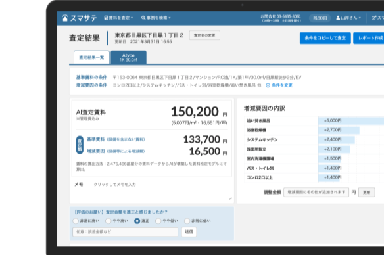Click the バス・トイレ別 row label
This screenshot has width=384, height=255.
point(260,168)
